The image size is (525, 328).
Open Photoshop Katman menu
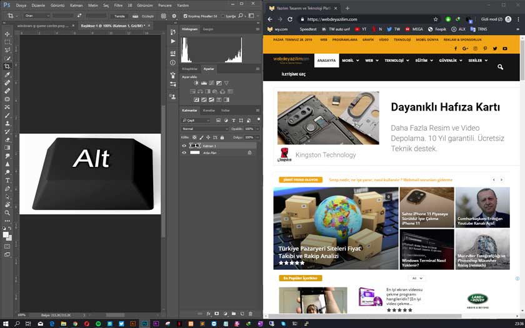[x=76, y=6]
